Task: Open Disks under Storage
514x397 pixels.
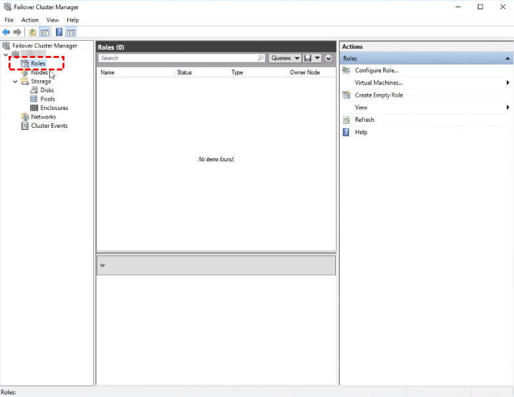Action: (x=47, y=90)
